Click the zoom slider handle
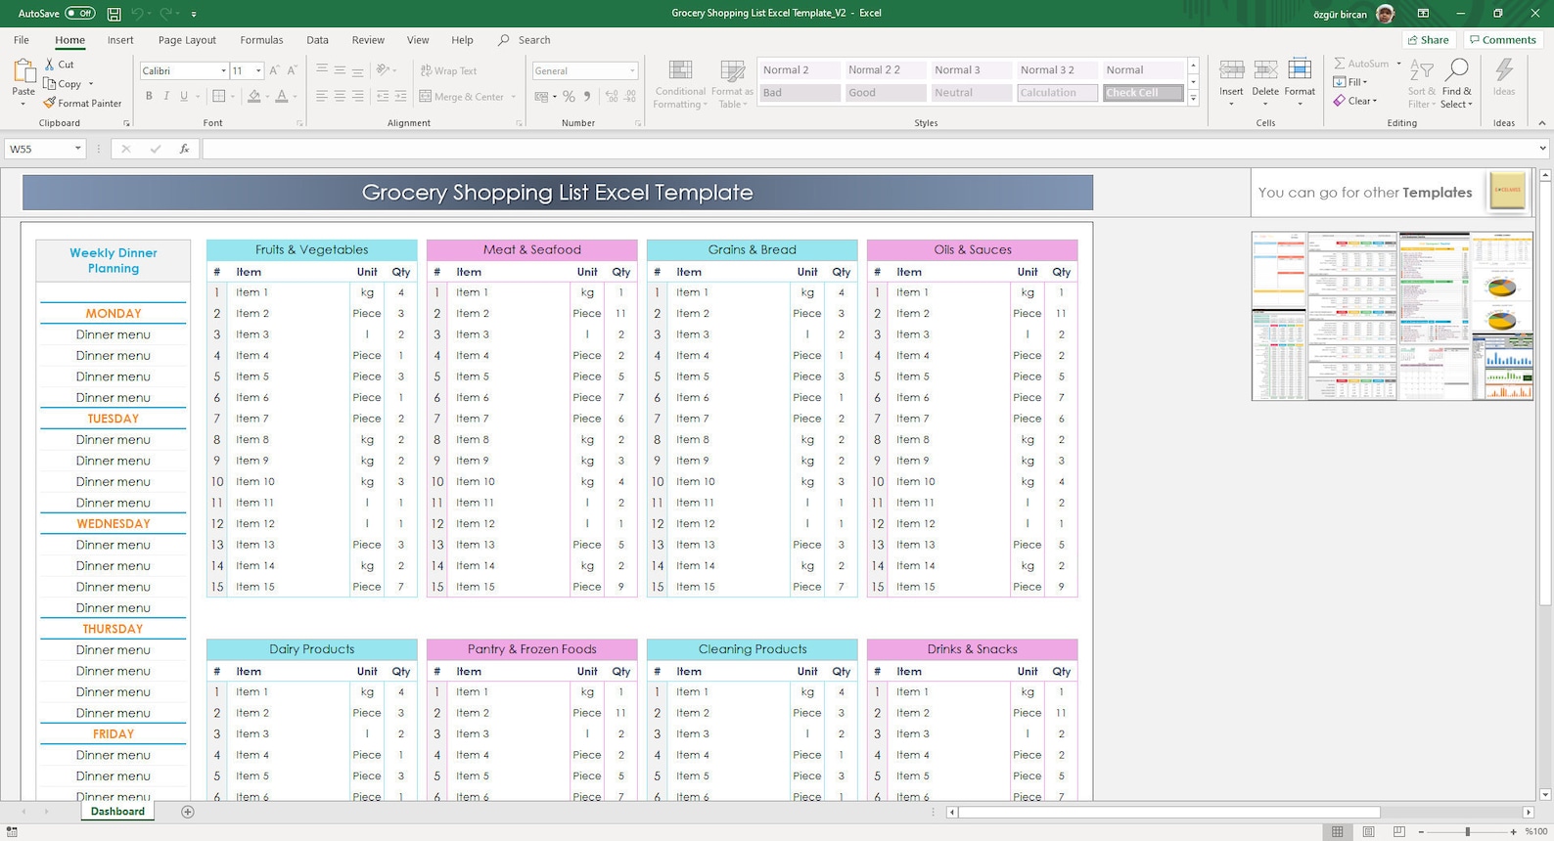 click(x=1467, y=832)
